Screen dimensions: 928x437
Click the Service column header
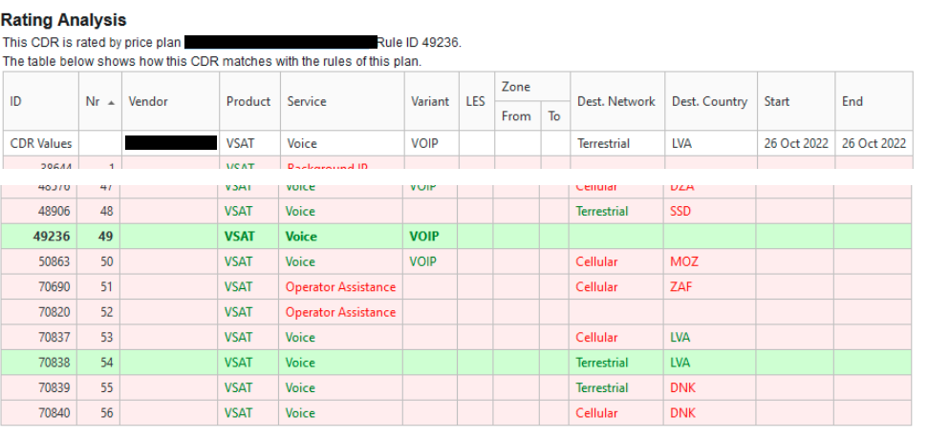(306, 101)
